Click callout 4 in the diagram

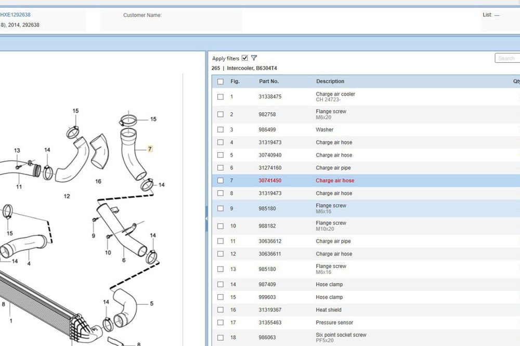(x=29, y=264)
